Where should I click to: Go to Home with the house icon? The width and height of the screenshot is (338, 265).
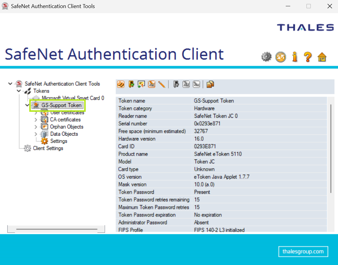[322, 57]
